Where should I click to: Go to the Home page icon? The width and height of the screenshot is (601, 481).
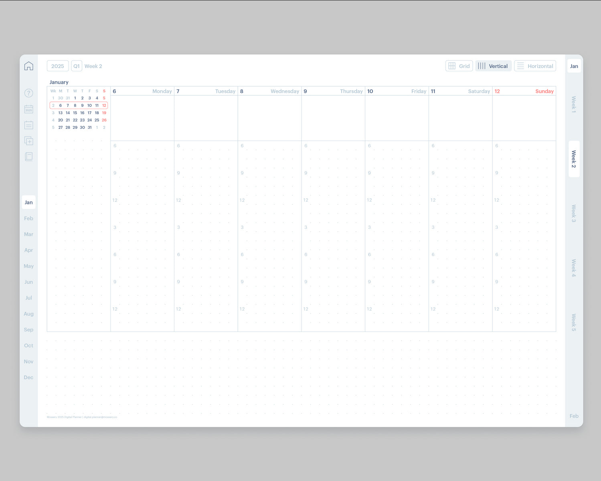click(28, 66)
